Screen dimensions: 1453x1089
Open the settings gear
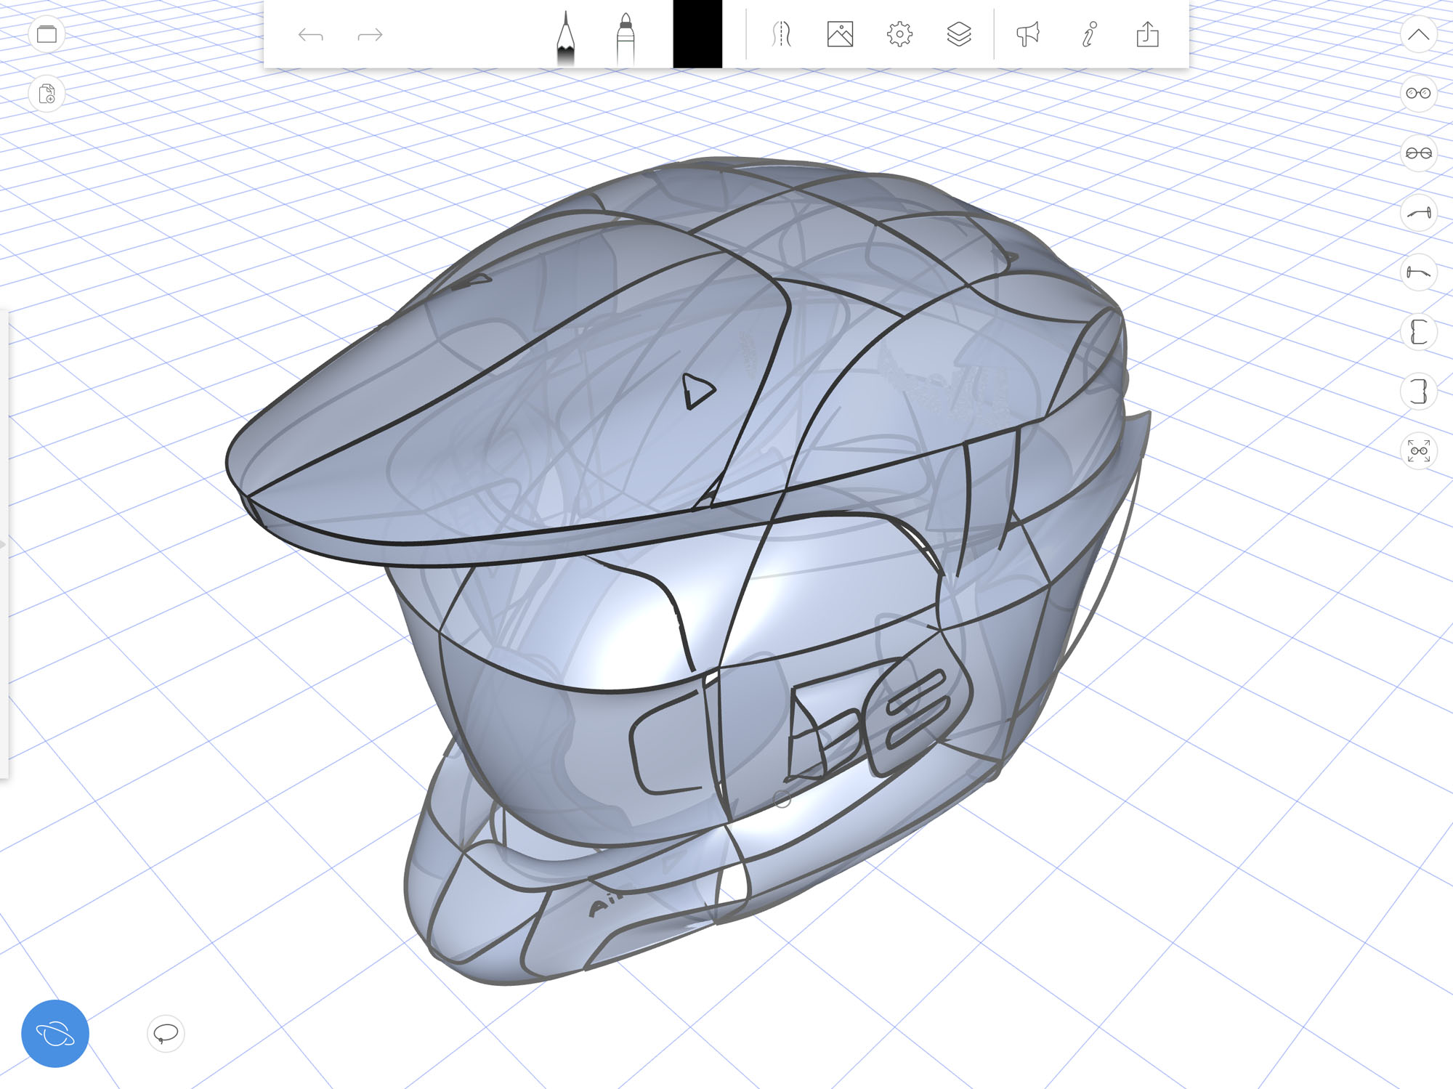point(899,34)
